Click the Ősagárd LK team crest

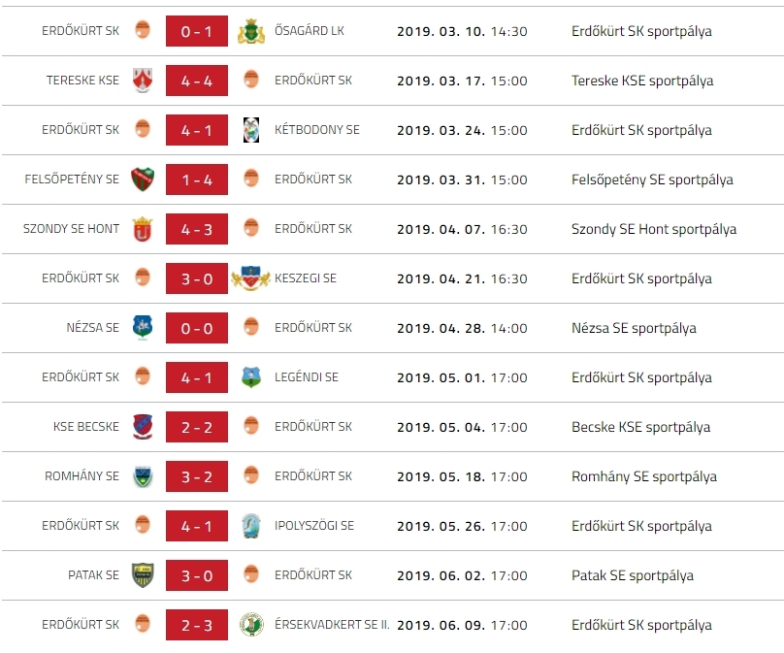251,31
